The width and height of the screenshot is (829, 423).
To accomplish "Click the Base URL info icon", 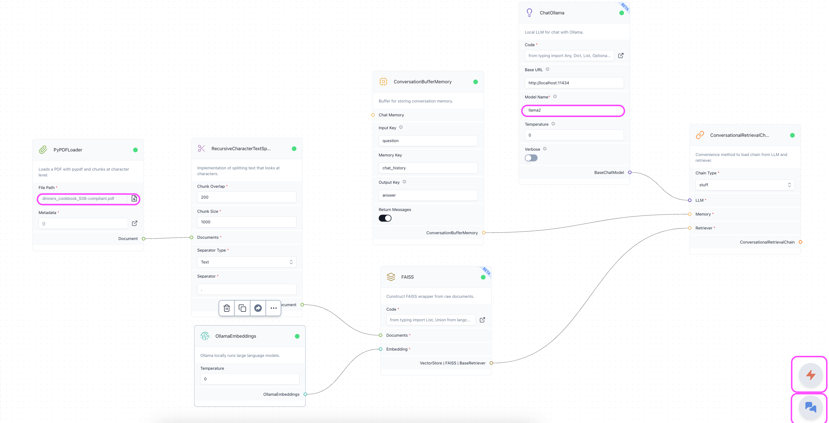I will [x=548, y=69].
